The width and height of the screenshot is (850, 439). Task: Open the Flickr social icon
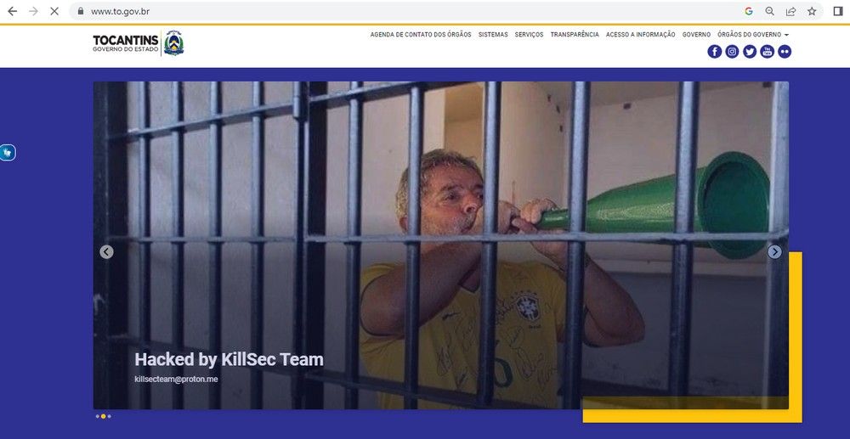pos(784,52)
